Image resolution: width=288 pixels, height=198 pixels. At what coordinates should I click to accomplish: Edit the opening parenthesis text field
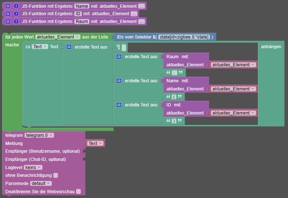pyautogui.click(x=174, y=97)
